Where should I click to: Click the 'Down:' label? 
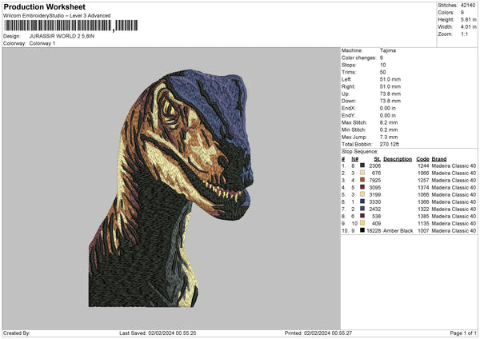point(348,101)
